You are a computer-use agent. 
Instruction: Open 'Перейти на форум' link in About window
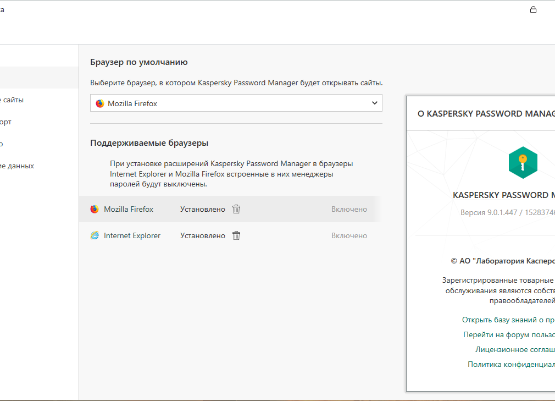(x=509, y=334)
